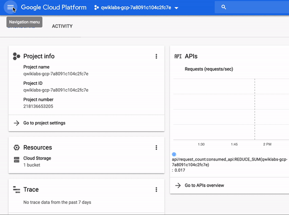Go to project settings
Image resolution: width=289 pixels, height=215 pixels.
click(44, 123)
